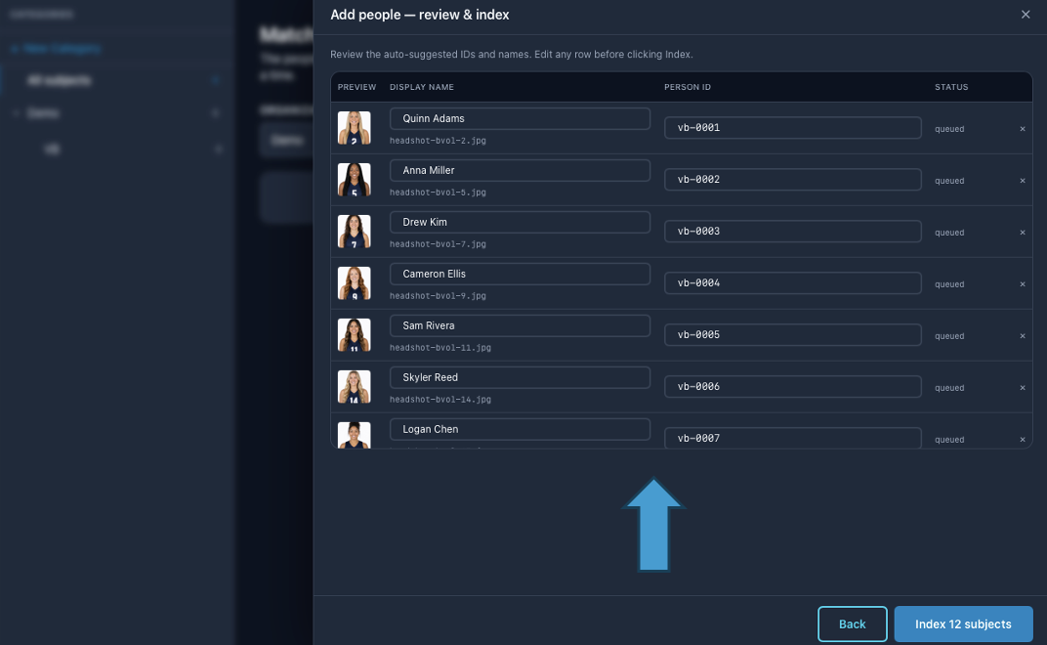Remove the Drew Kim row
This screenshot has width=1047, height=645.
coord(1023,233)
